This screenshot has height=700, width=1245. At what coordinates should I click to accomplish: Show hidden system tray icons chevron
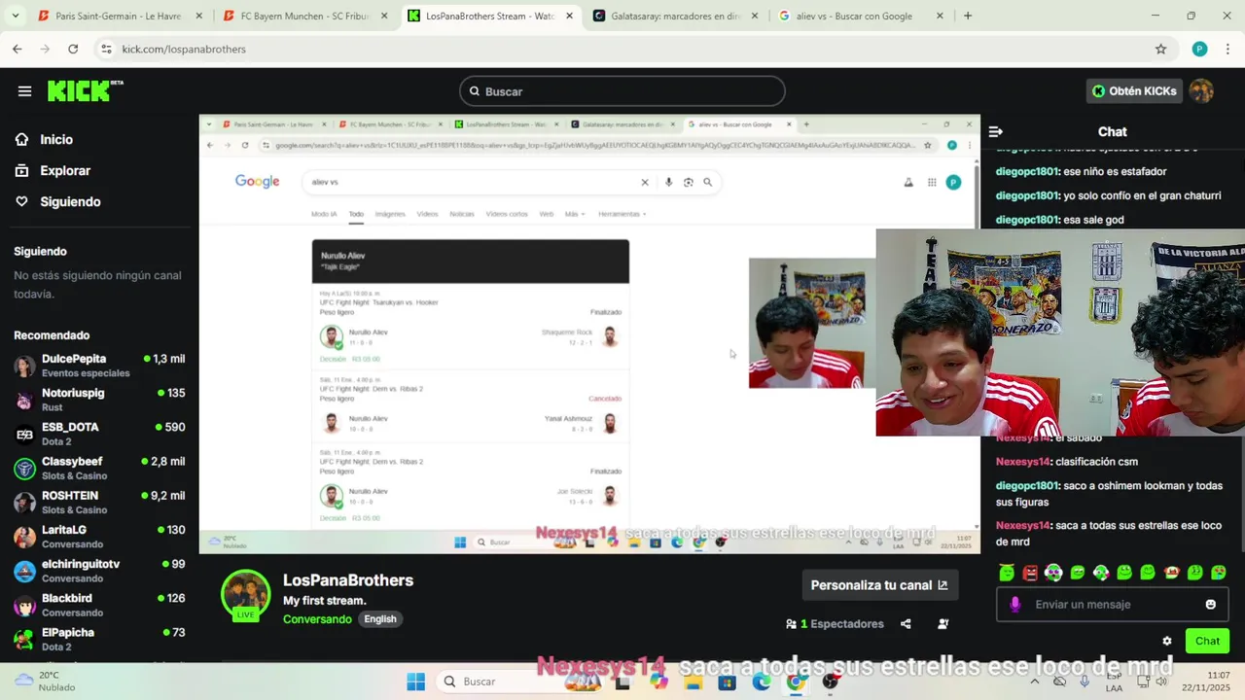click(x=1034, y=682)
